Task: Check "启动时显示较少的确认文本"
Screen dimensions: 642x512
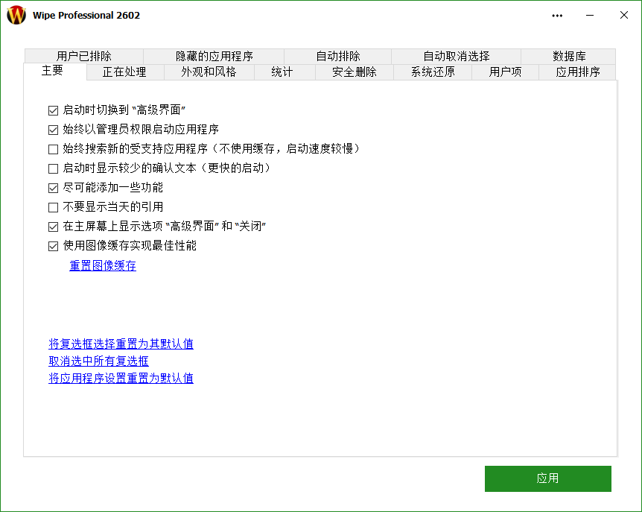Action: tap(53, 168)
